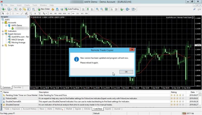Select the trendline drawing tool
The width and height of the screenshot is (202, 115).
[x=22, y=13]
